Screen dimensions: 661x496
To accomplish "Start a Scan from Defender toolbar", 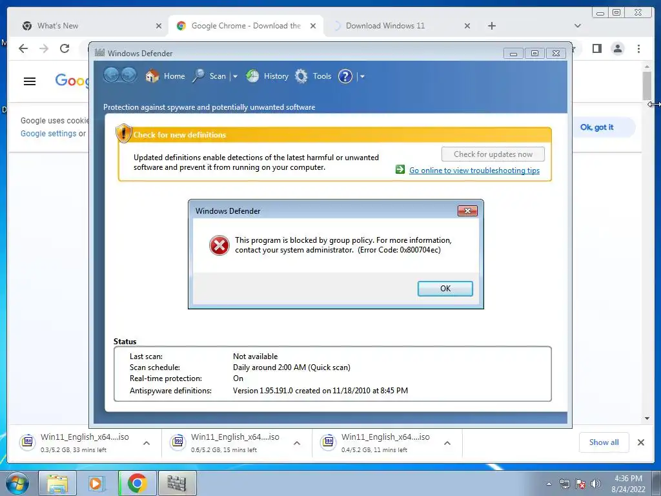I will click(x=210, y=76).
